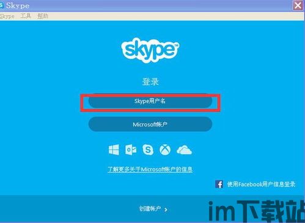Viewport: 305px width, 223px height.
Task: Click 创建帐户 to create account
Action: coord(150,209)
